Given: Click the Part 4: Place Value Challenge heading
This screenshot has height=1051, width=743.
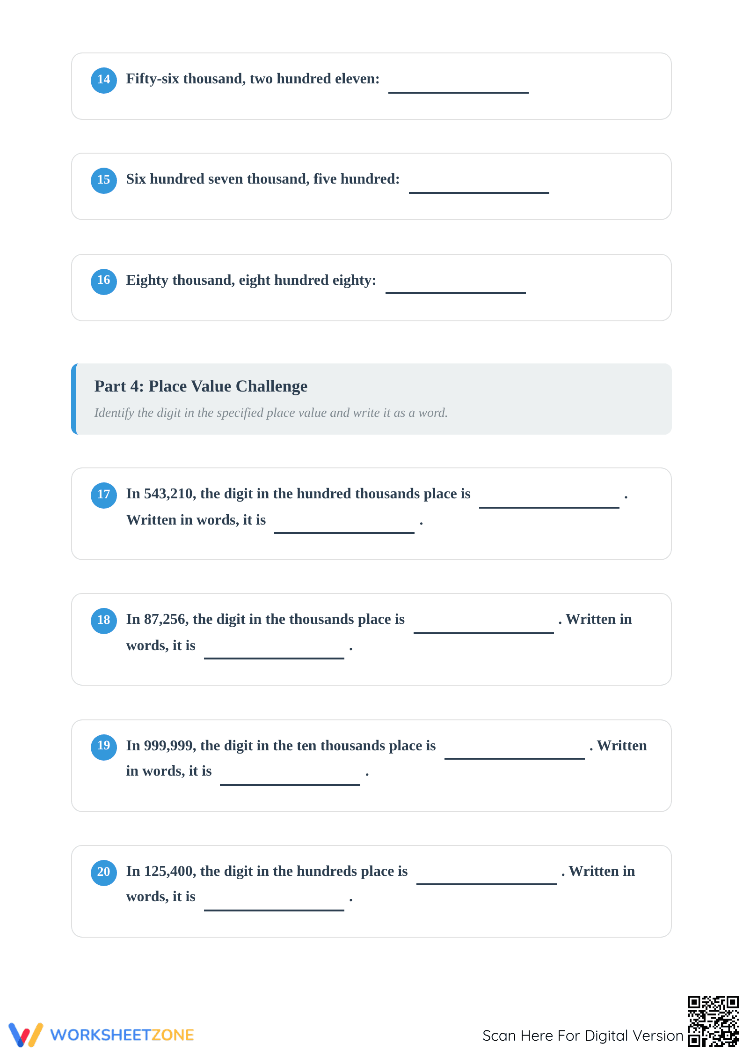Looking at the screenshot, I should point(201,386).
